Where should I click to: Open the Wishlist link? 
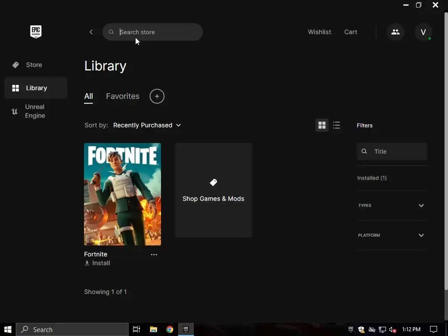(x=319, y=32)
